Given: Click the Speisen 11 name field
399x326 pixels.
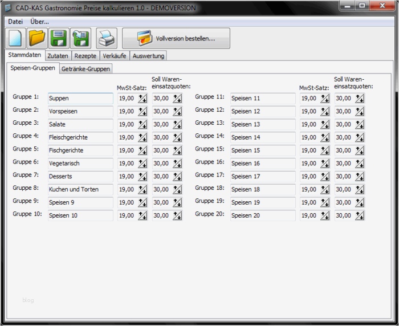Looking at the screenshot, I should coord(263,98).
